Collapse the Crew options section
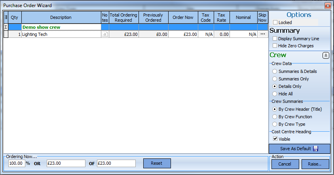Viewport: 334px width, 175px height. [x=326, y=56]
